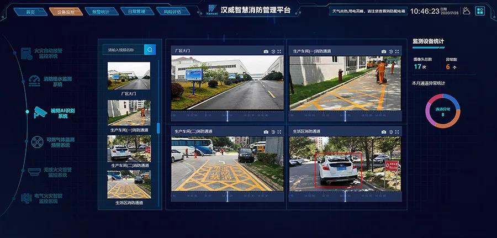Click the search magnifier button
The width and height of the screenshot is (497, 238).
[x=150, y=50]
